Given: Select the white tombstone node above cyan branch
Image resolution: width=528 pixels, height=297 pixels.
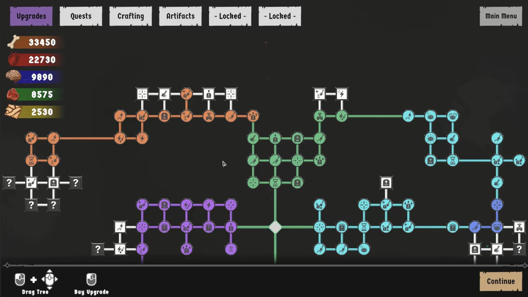Looking at the screenshot, I should 386,182.
